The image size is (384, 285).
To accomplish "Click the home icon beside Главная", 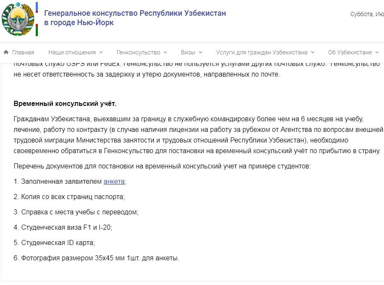I will pos(6,52).
